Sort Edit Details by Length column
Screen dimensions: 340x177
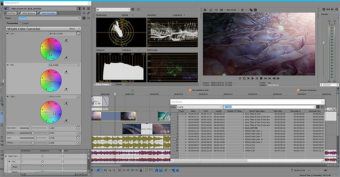[x=218, y=111]
